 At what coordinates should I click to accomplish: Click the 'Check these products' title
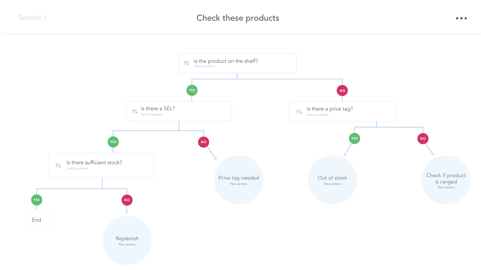click(238, 18)
